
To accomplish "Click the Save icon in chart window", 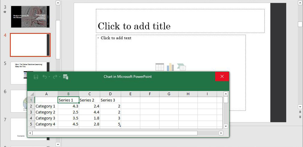I will [36, 77].
